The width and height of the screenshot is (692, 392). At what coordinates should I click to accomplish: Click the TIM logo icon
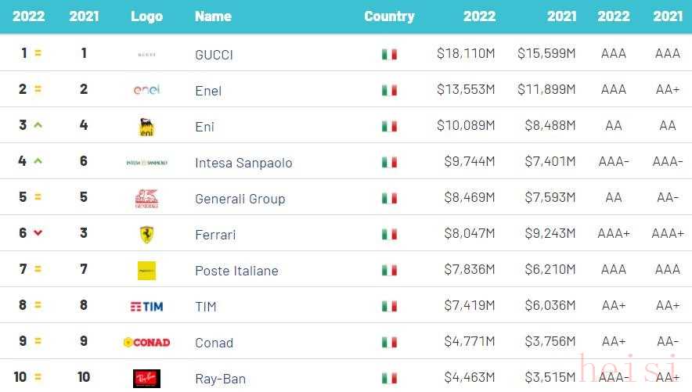tap(146, 306)
